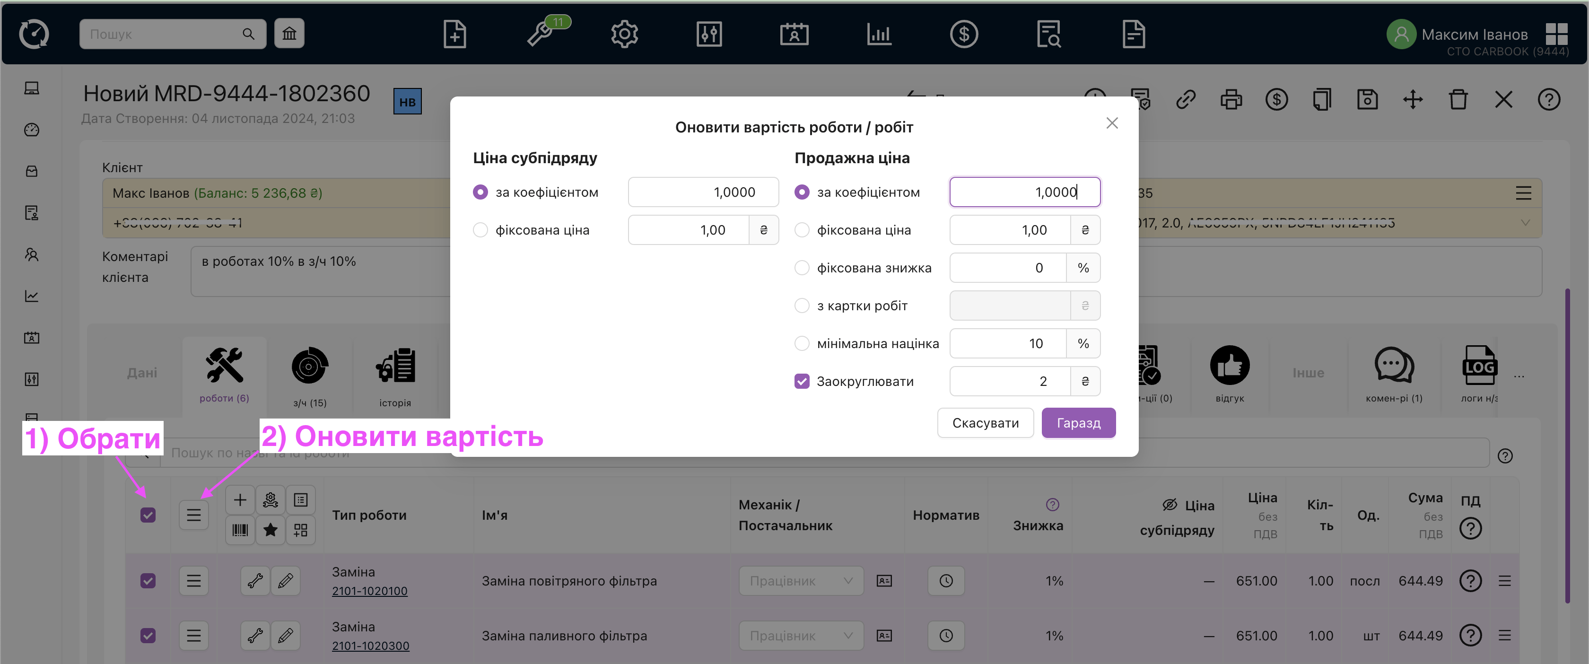The width and height of the screenshot is (1589, 664).
Task: Click the print icon in order toolbar
Action: tap(1231, 99)
